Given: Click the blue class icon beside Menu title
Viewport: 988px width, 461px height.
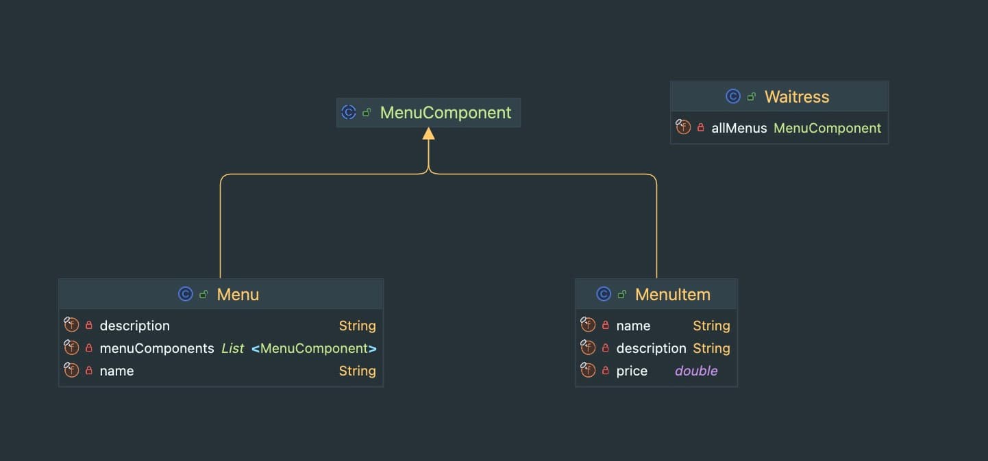Looking at the screenshot, I should coord(185,294).
